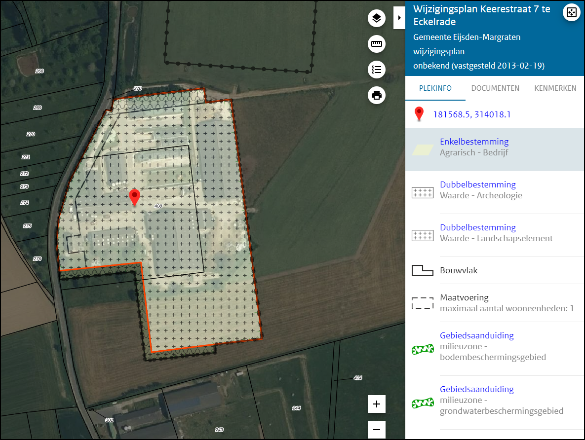Select the Maatvoering entry
The width and height of the screenshot is (585, 440).
tap(464, 297)
